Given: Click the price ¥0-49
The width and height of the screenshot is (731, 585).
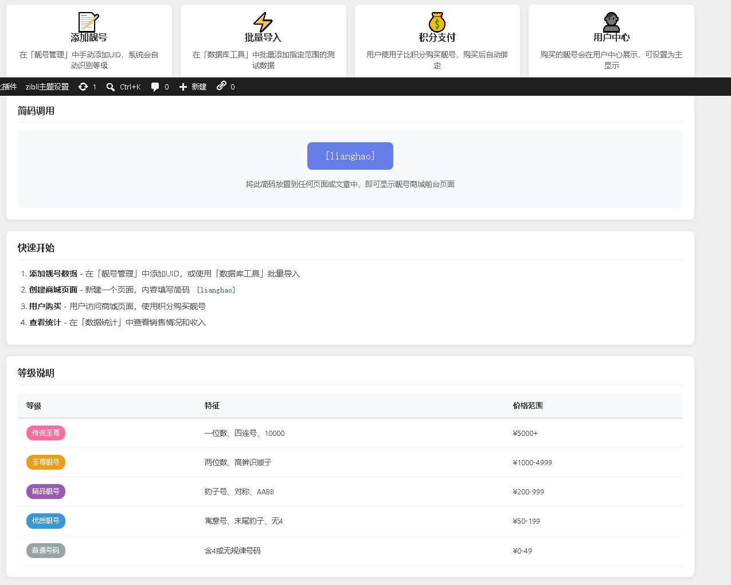Looking at the screenshot, I should click(522, 551).
